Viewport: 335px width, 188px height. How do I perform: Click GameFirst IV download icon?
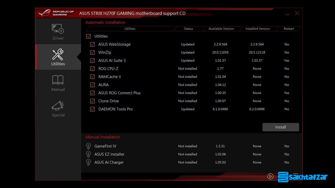click(88, 146)
